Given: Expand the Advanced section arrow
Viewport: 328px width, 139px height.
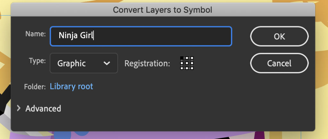Looking at the screenshot, I should [x=19, y=108].
